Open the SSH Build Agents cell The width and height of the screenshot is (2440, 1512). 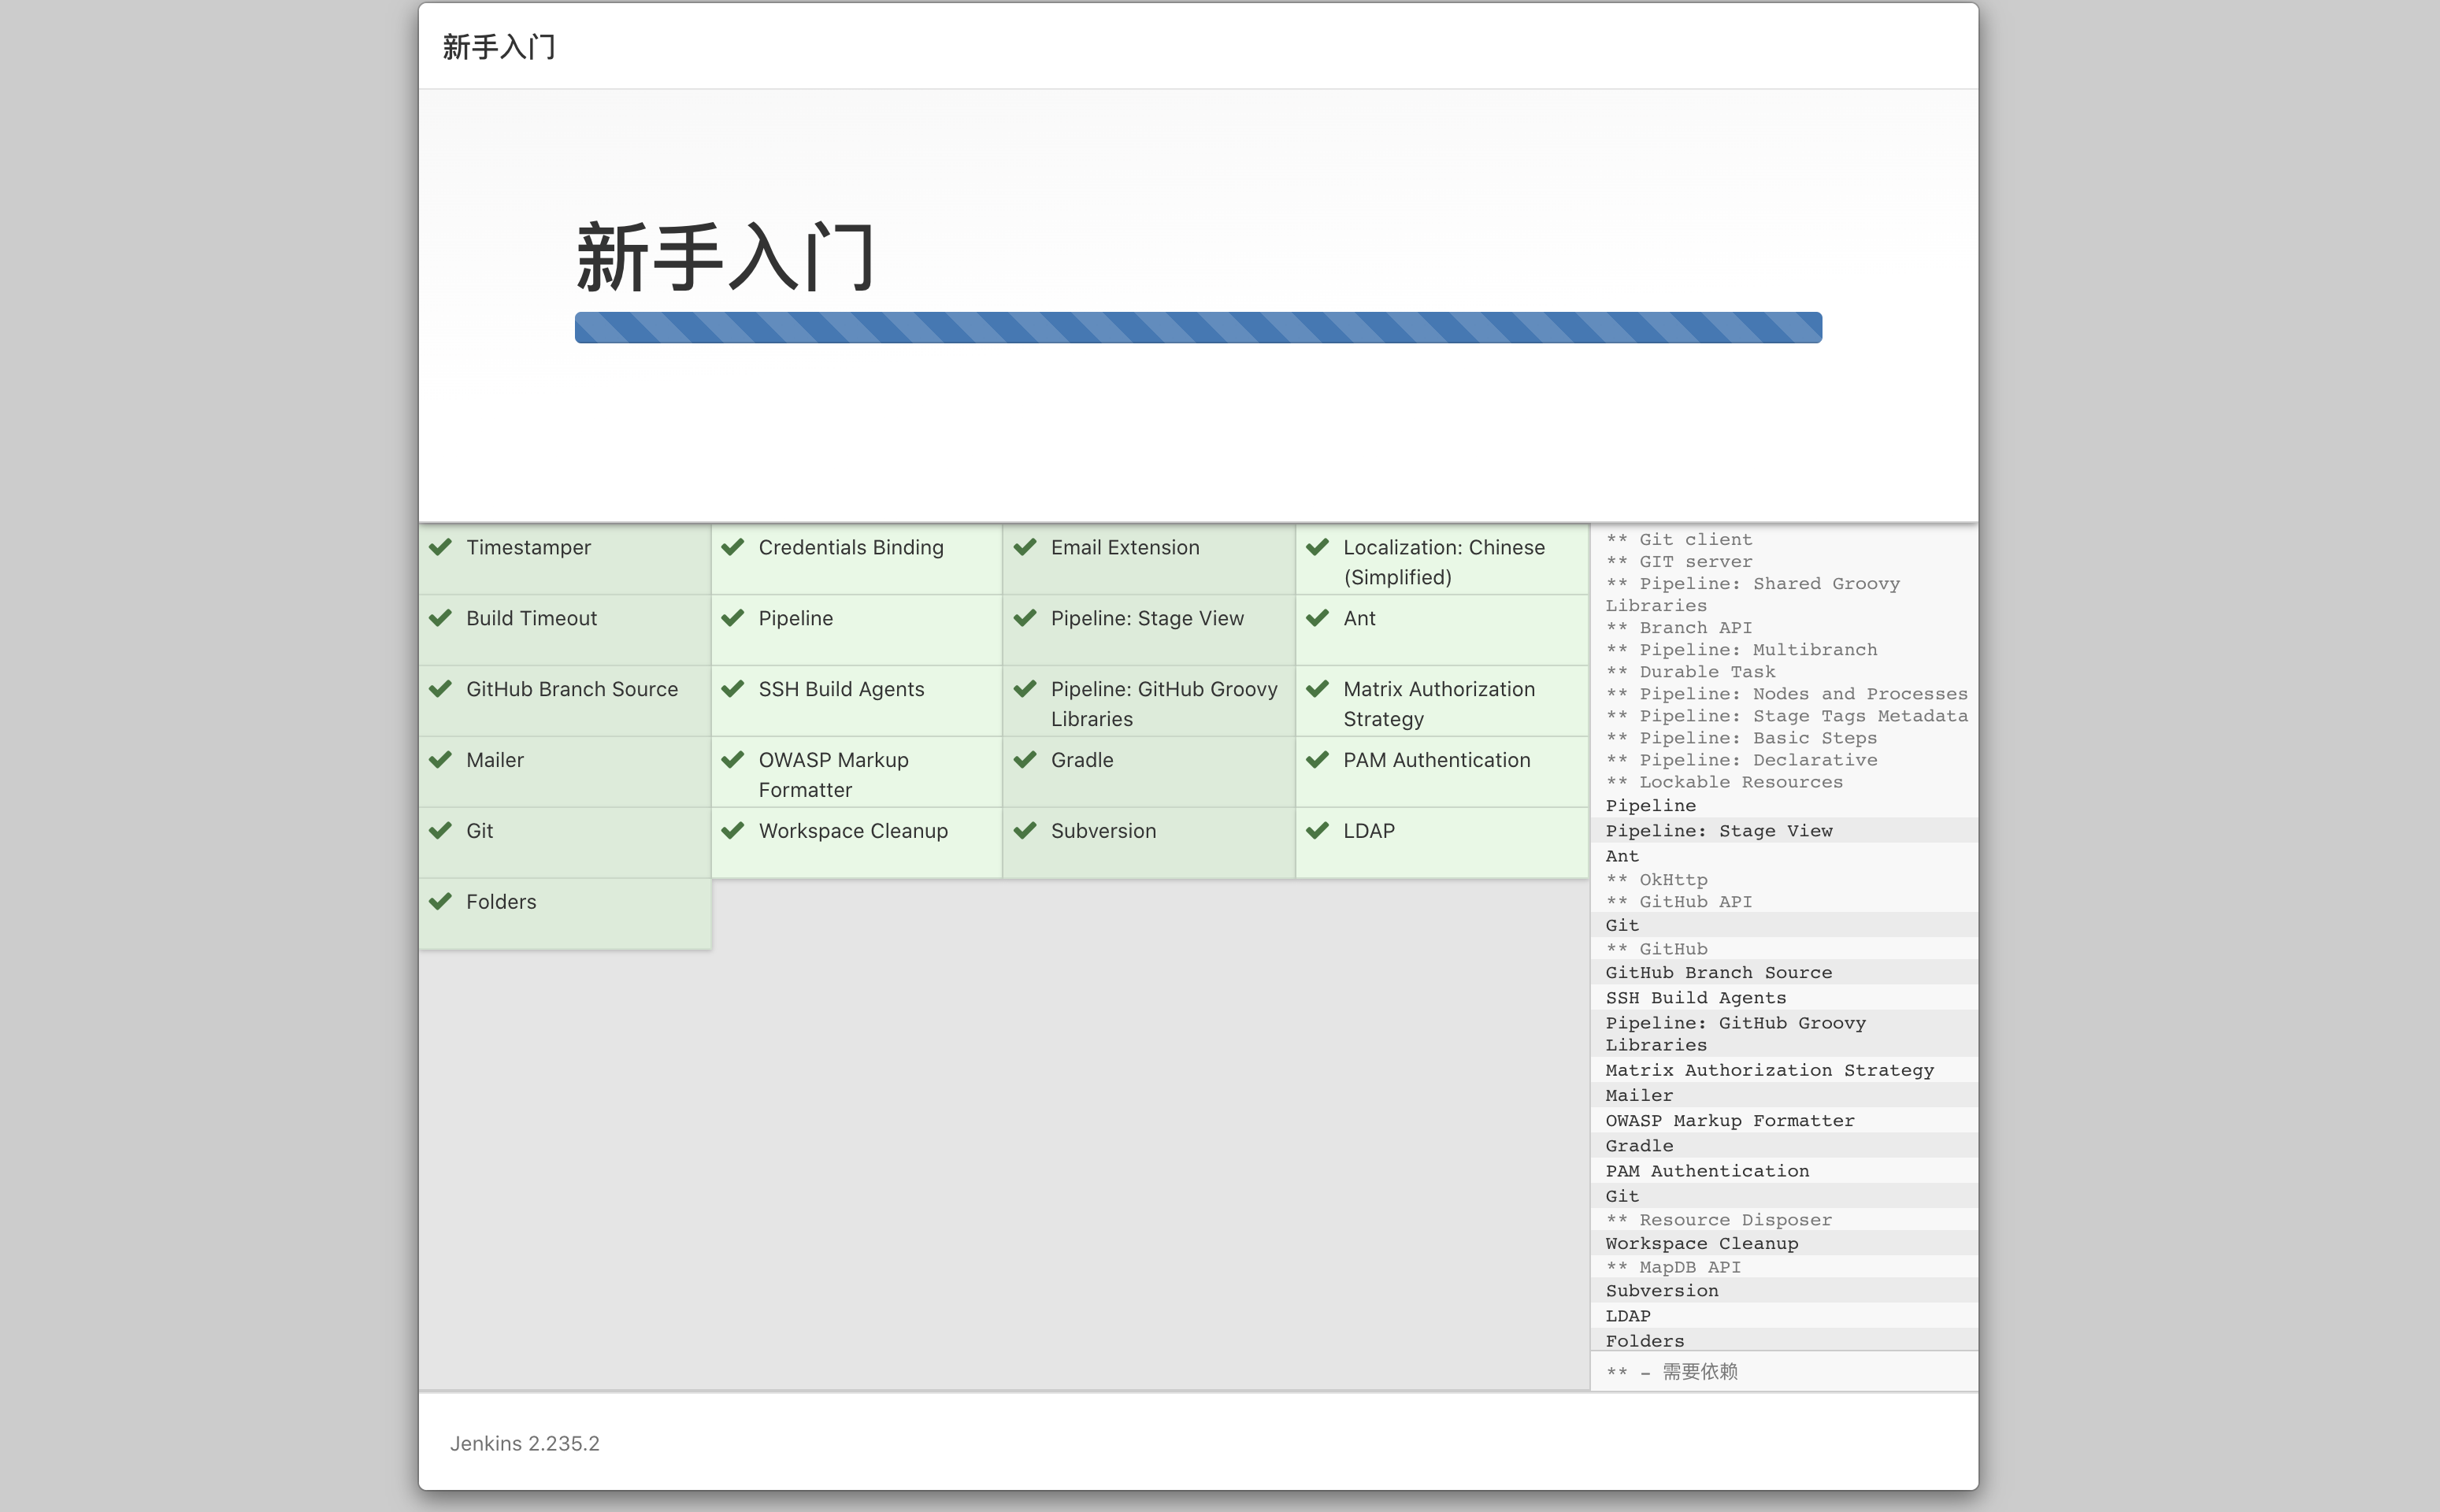click(x=841, y=689)
